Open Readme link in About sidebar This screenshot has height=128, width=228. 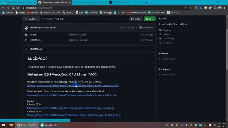165,30
